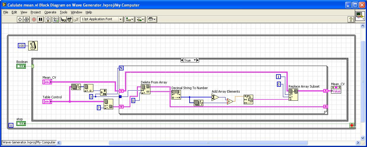This screenshot has height=147, width=367.
Task: Open the Help menu
Action: click(x=89, y=12)
